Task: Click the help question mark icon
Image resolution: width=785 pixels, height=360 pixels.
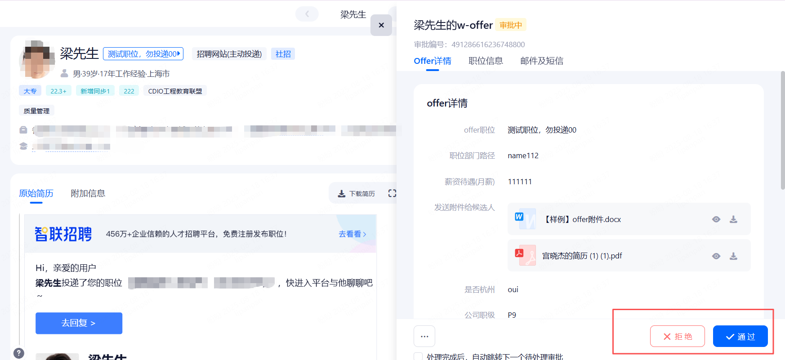Action: tap(18, 353)
